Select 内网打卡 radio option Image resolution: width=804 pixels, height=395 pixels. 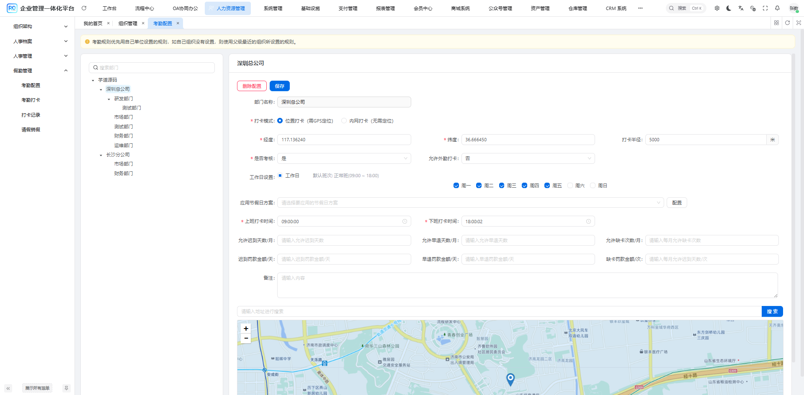(344, 121)
